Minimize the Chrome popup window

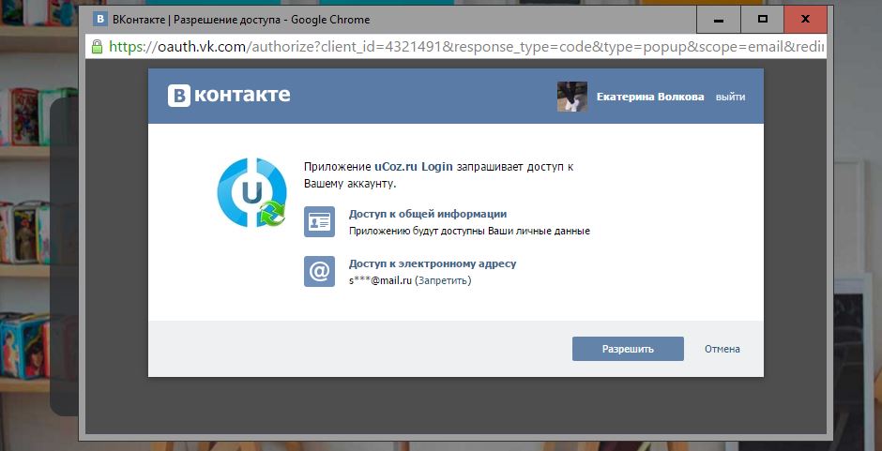pyautogui.click(x=719, y=20)
